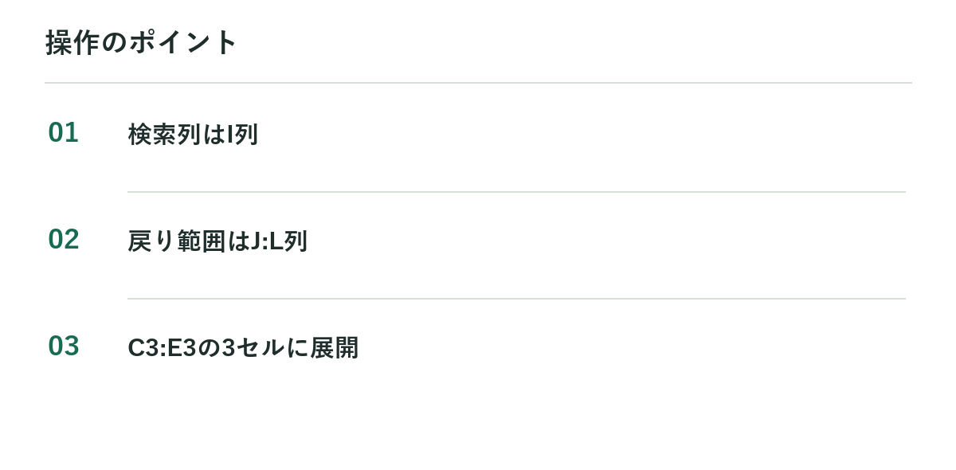
Task: Click the divider between steps 02 and 03
Action: coord(516,299)
